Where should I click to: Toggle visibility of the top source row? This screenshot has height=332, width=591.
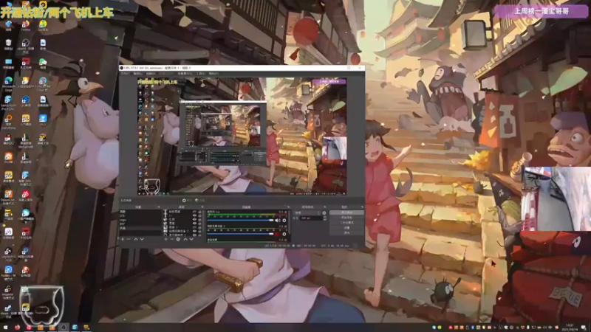click(194, 212)
